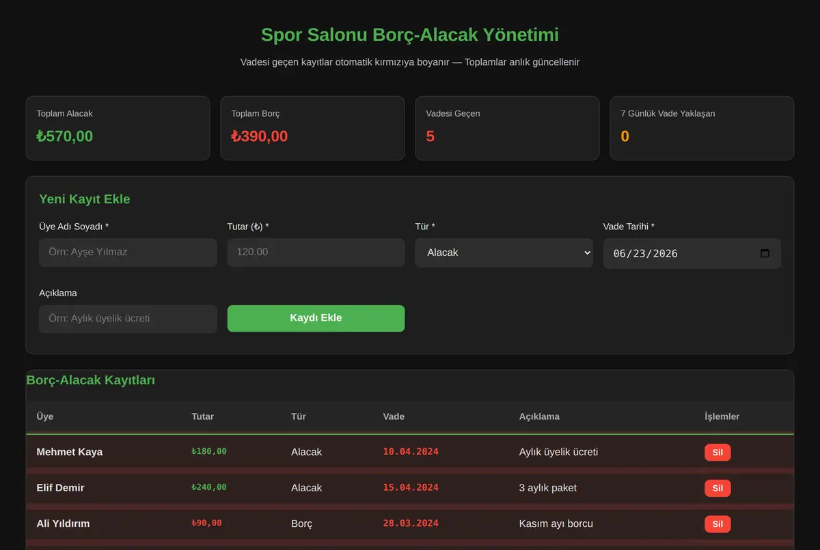Click the Vade column header
820x550 pixels.
394,416
